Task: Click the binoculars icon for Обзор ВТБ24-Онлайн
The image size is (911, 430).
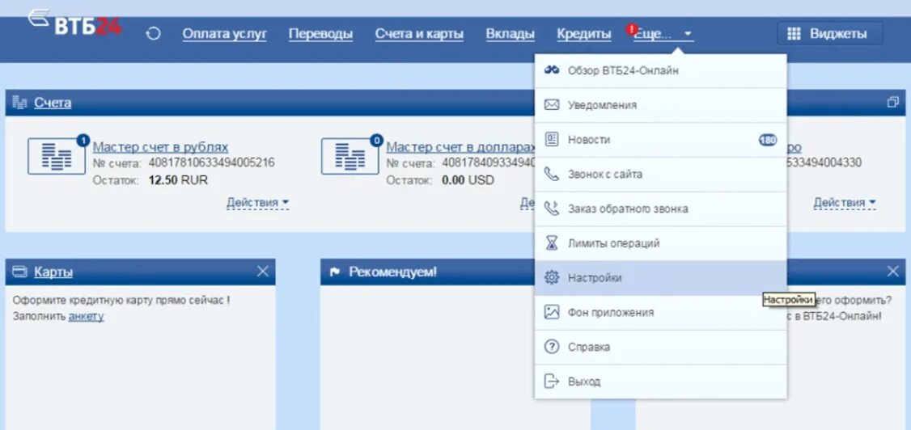Action: coord(551,70)
